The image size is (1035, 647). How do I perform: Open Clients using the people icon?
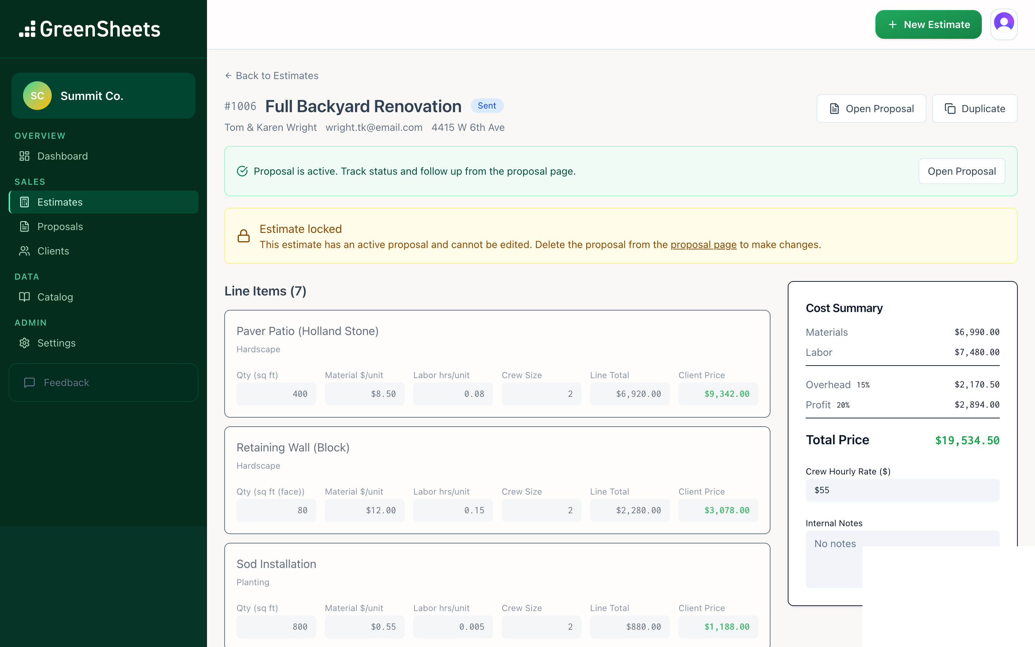click(24, 251)
